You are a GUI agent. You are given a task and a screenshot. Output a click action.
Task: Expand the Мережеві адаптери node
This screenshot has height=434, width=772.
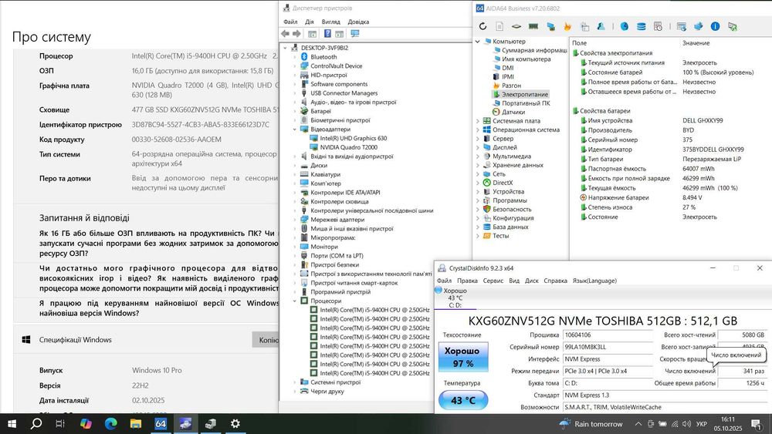(x=294, y=220)
